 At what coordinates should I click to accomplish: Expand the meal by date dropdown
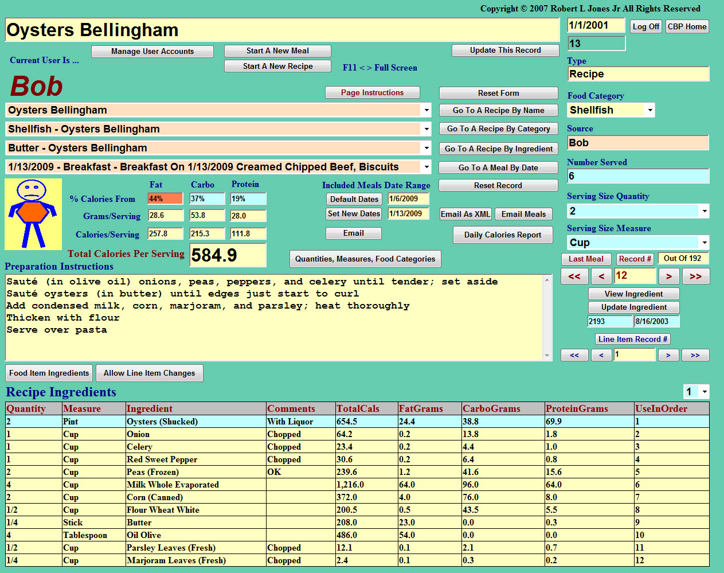tap(426, 167)
